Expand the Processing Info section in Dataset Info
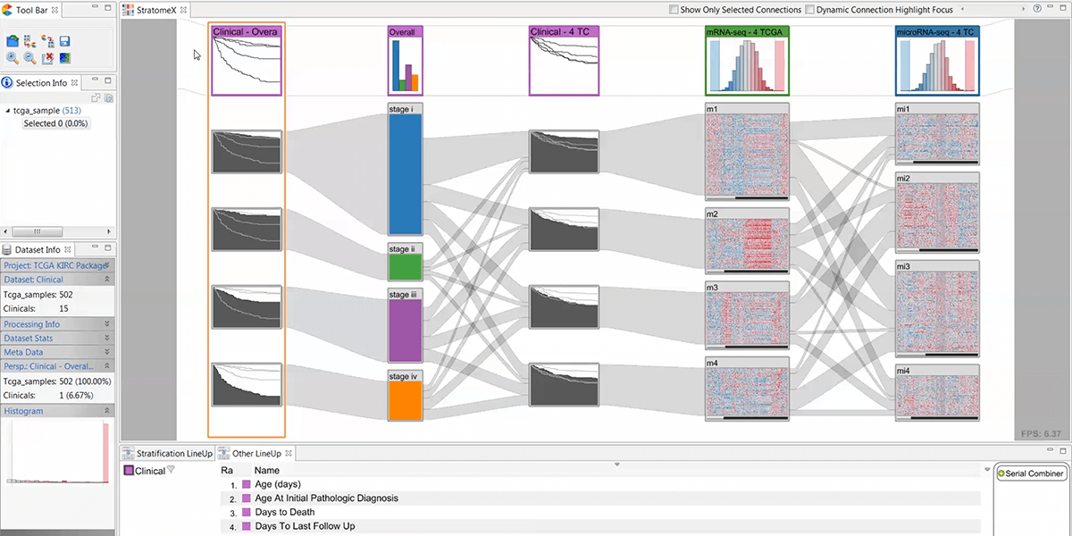The width and height of the screenshot is (1072, 536). [31, 323]
